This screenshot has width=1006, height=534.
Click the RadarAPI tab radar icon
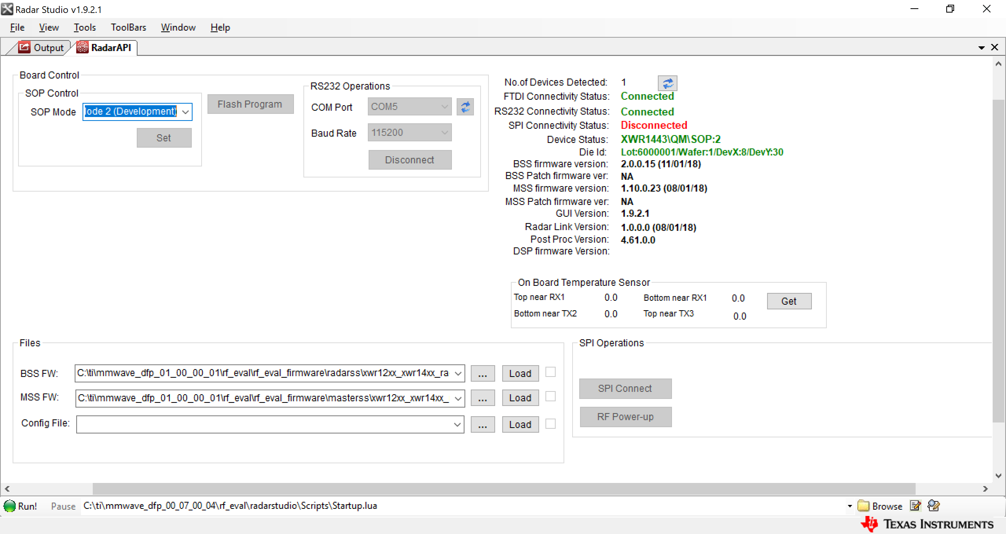(83, 48)
